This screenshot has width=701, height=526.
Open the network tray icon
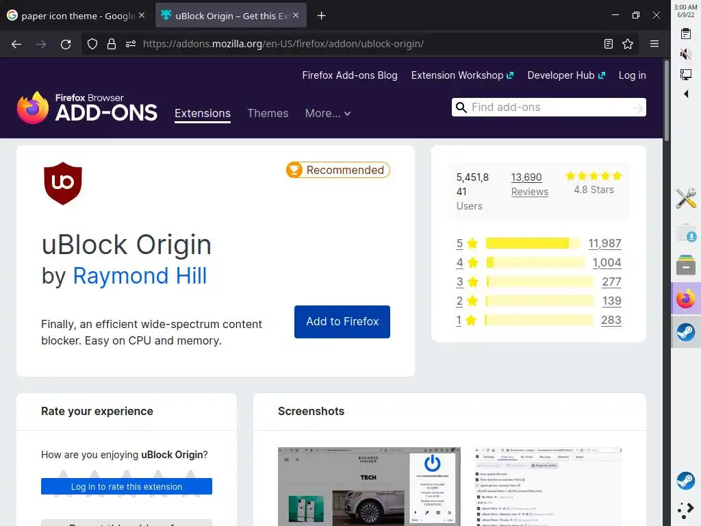click(686, 74)
